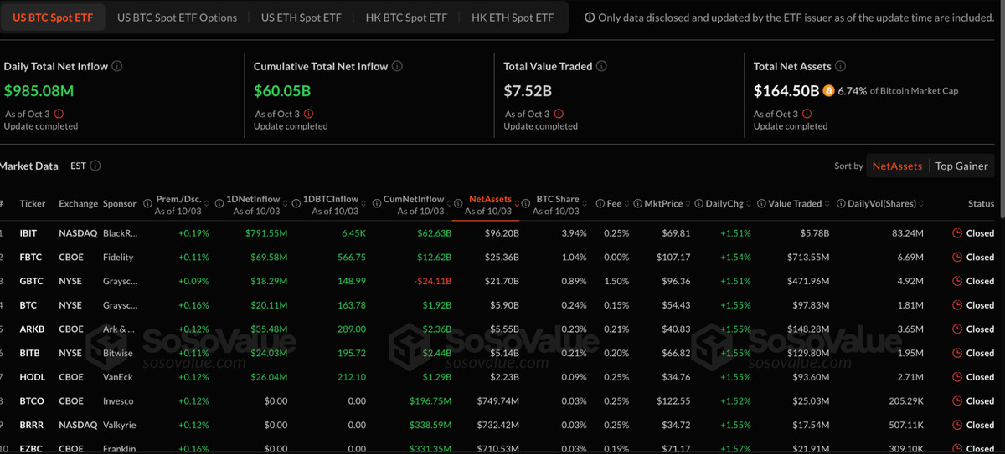This screenshot has height=454, width=1005.
Task: Open the FBTC ticker link
Action: coord(30,258)
